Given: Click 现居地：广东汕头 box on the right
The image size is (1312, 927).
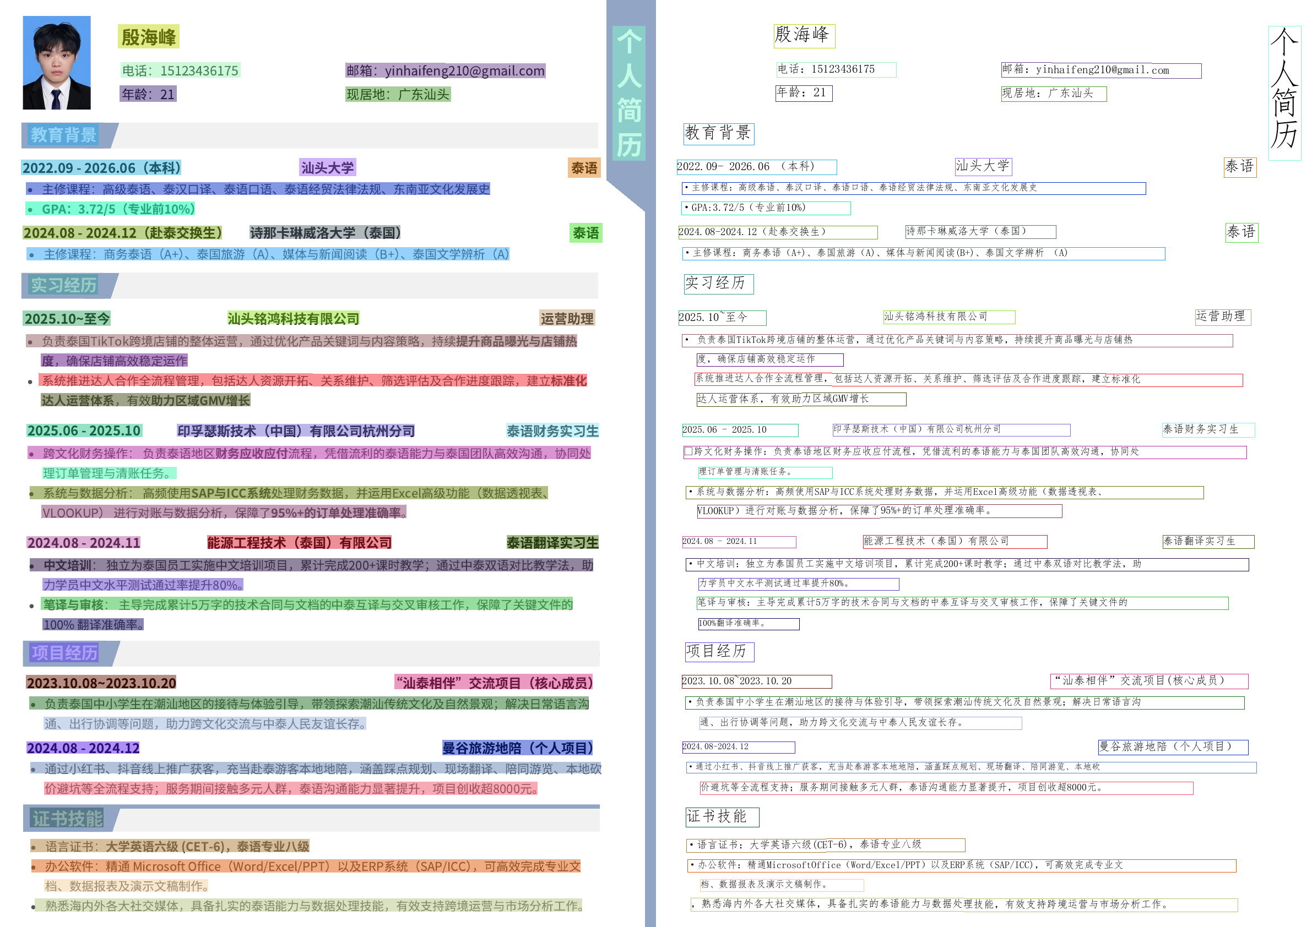Looking at the screenshot, I should point(1053,94).
